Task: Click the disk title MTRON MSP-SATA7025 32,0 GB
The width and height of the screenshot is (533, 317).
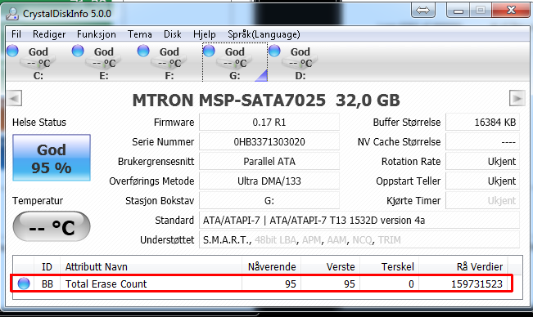Action: coord(266,100)
